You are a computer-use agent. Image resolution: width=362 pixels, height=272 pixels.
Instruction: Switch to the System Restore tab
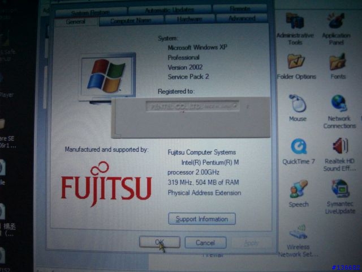coord(90,12)
